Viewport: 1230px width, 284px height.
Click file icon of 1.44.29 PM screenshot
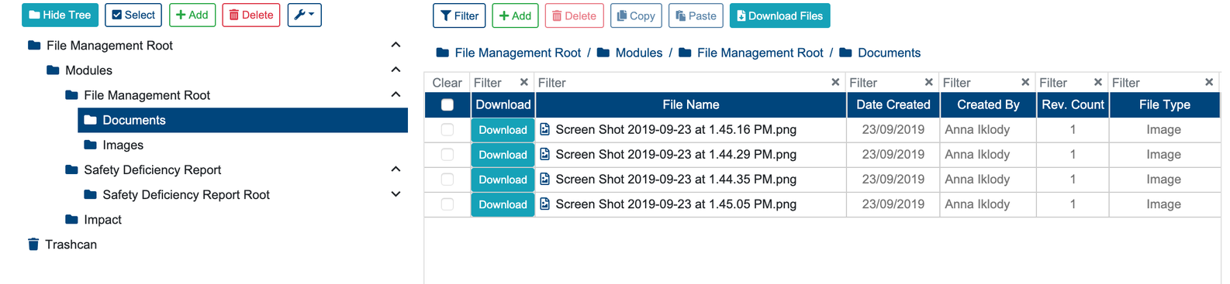(544, 154)
